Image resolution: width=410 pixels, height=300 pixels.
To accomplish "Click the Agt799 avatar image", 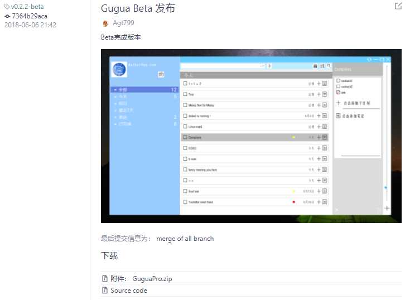I will (x=105, y=23).
